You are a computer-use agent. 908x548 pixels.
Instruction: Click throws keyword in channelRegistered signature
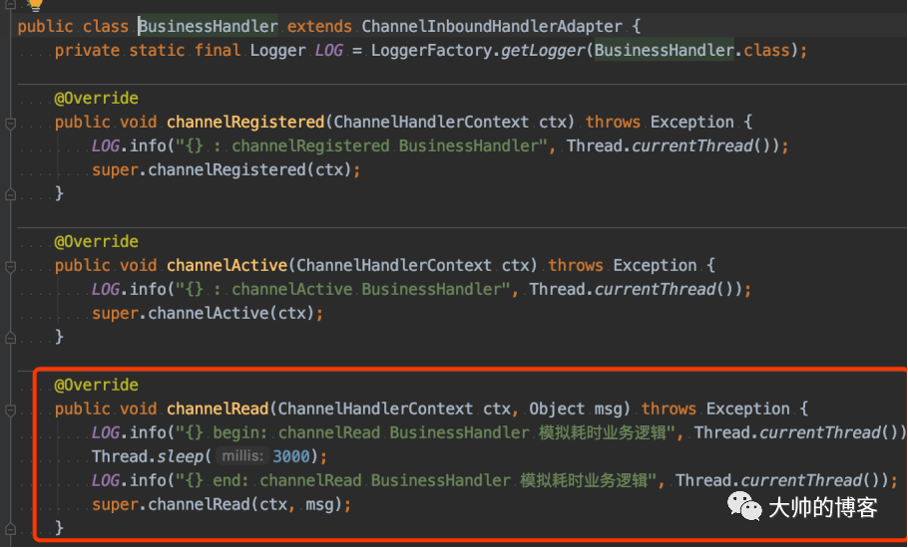coord(613,122)
